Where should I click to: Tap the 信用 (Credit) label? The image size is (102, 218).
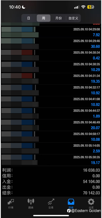(7, 176)
